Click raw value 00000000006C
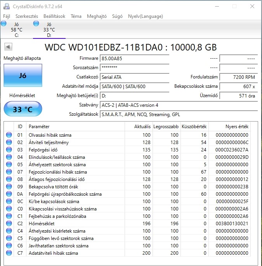 pyautogui.click(x=232, y=142)
